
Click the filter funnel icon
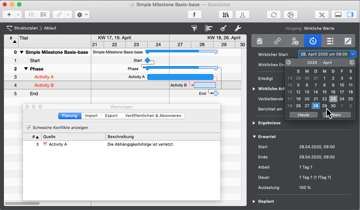[194, 28]
